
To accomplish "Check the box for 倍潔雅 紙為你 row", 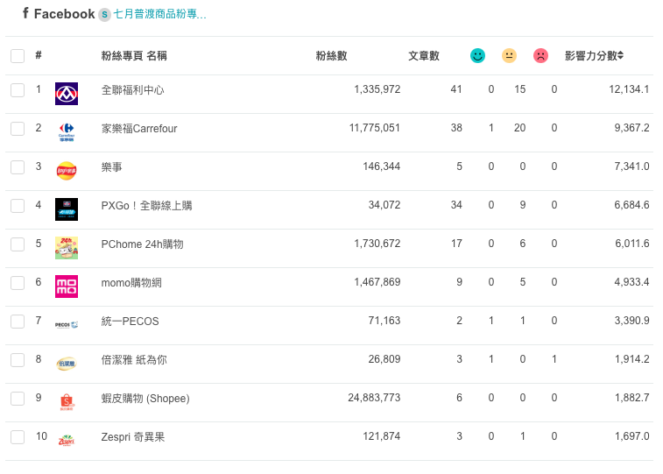I will (x=18, y=360).
